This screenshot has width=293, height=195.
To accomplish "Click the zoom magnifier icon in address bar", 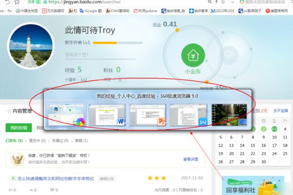I will click(x=209, y=2).
